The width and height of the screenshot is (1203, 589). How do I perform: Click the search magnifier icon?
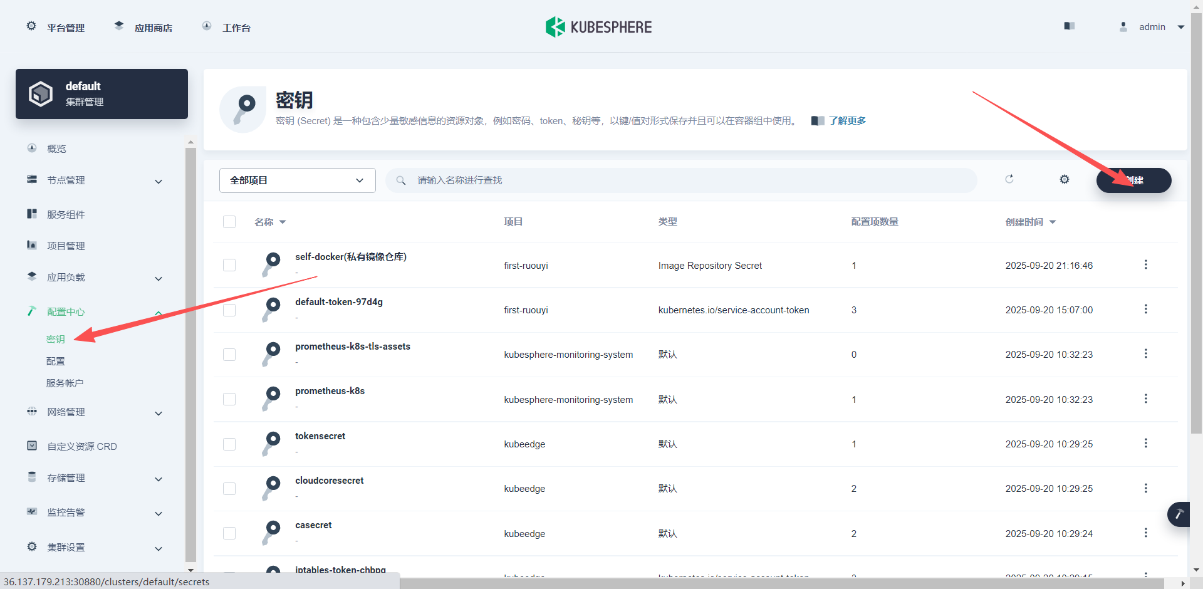pyautogui.click(x=401, y=180)
